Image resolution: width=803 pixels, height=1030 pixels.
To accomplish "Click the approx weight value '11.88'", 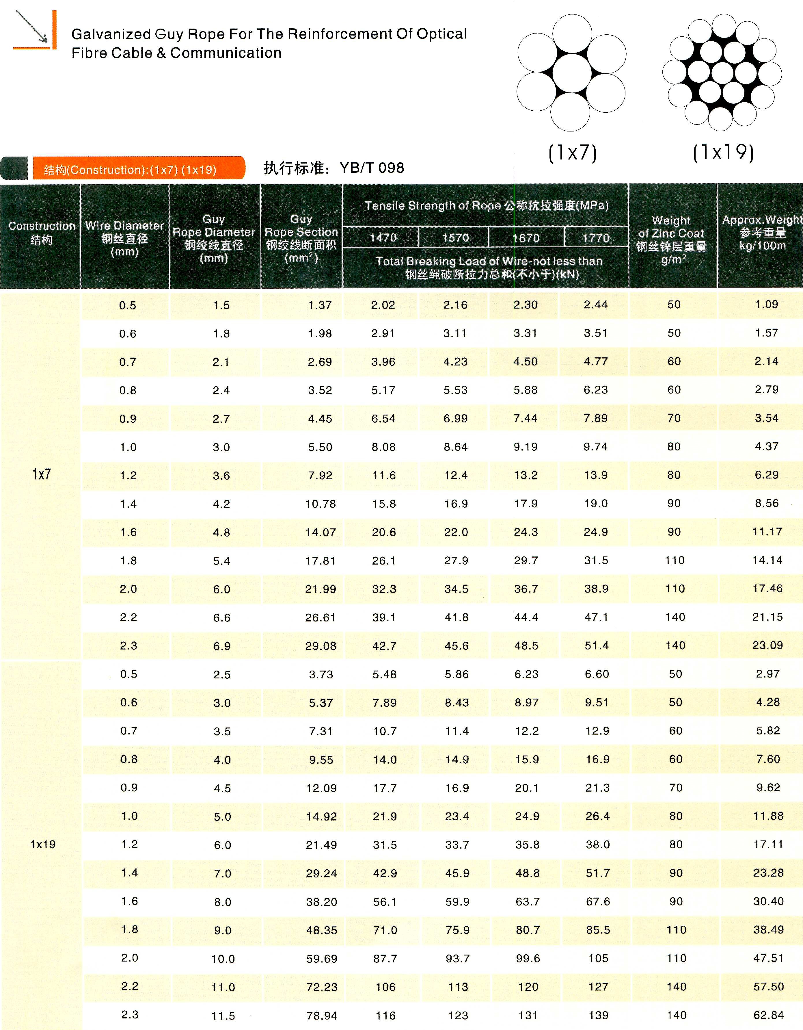I will tap(768, 816).
